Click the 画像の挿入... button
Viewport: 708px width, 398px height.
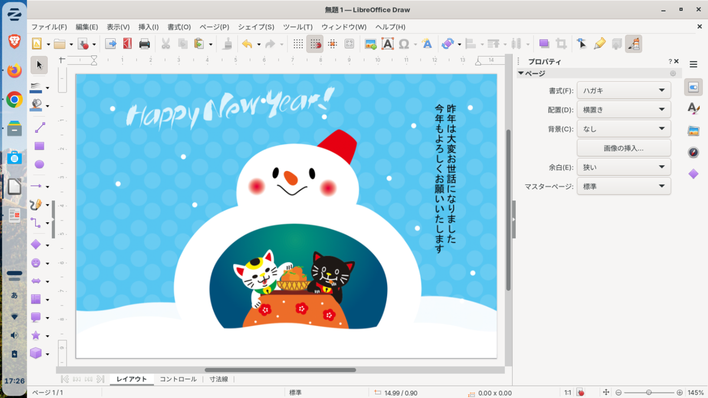(x=624, y=148)
